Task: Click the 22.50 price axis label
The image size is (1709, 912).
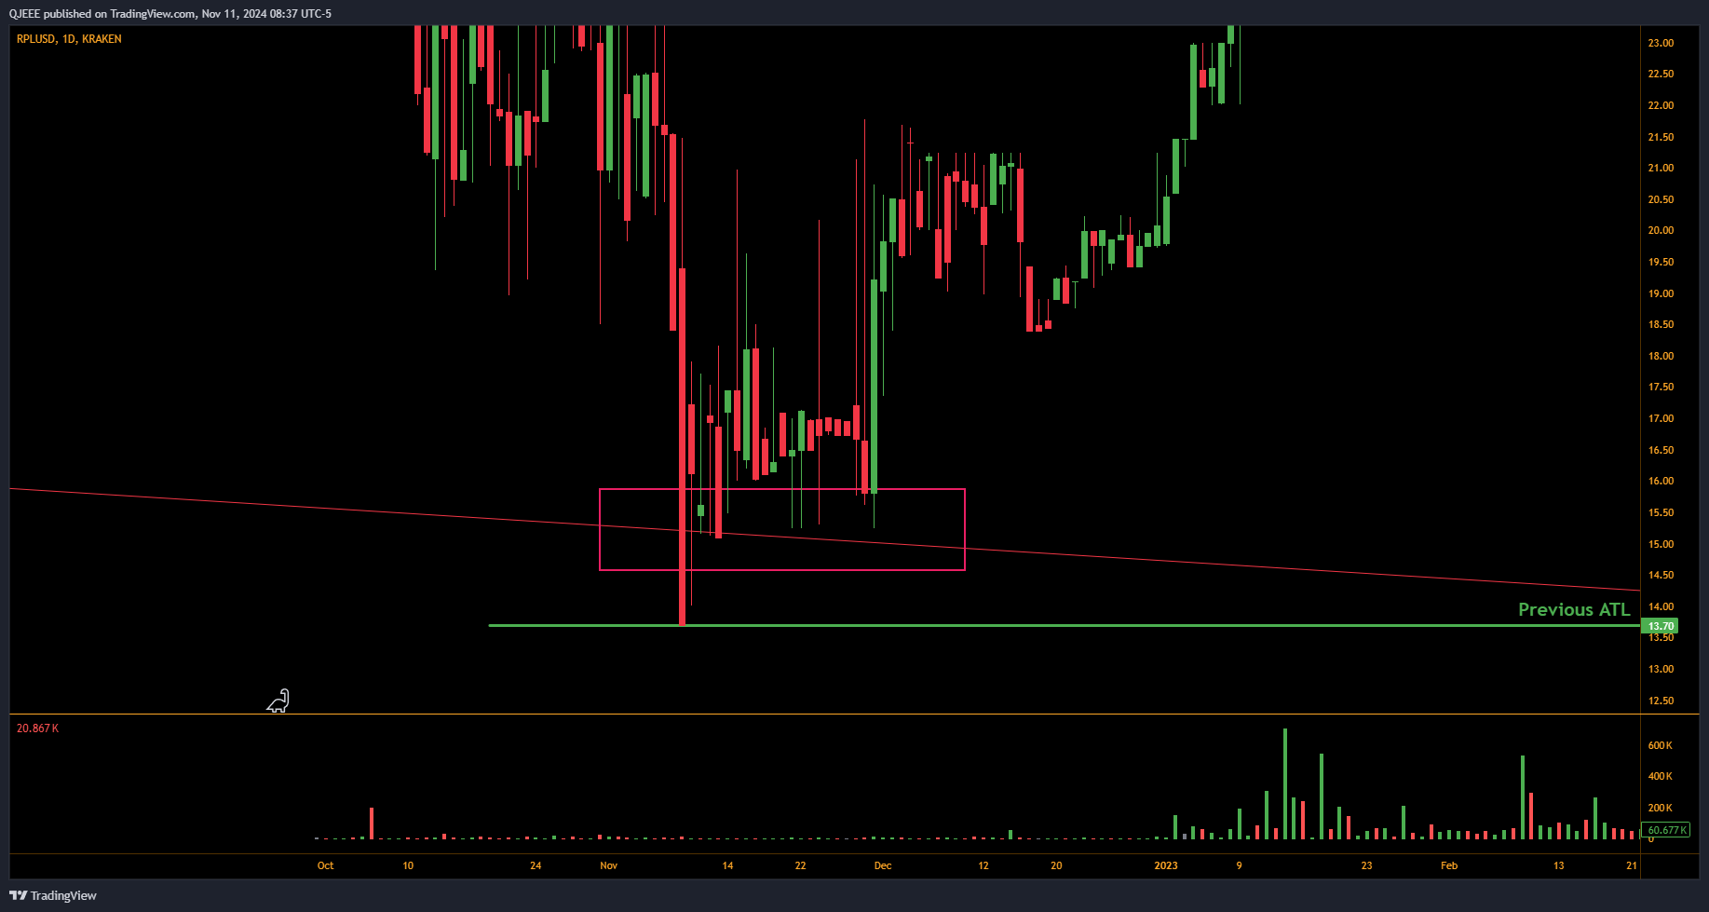Action: 1661,74
